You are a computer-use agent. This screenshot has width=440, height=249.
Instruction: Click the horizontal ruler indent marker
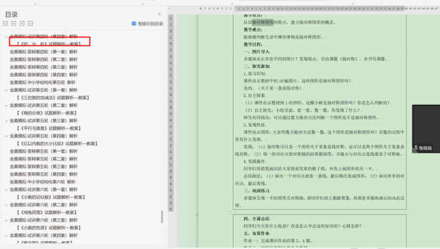click(x=235, y=11)
